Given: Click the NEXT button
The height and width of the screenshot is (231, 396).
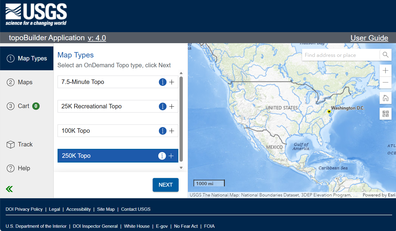Looking at the screenshot, I should click(165, 185).
